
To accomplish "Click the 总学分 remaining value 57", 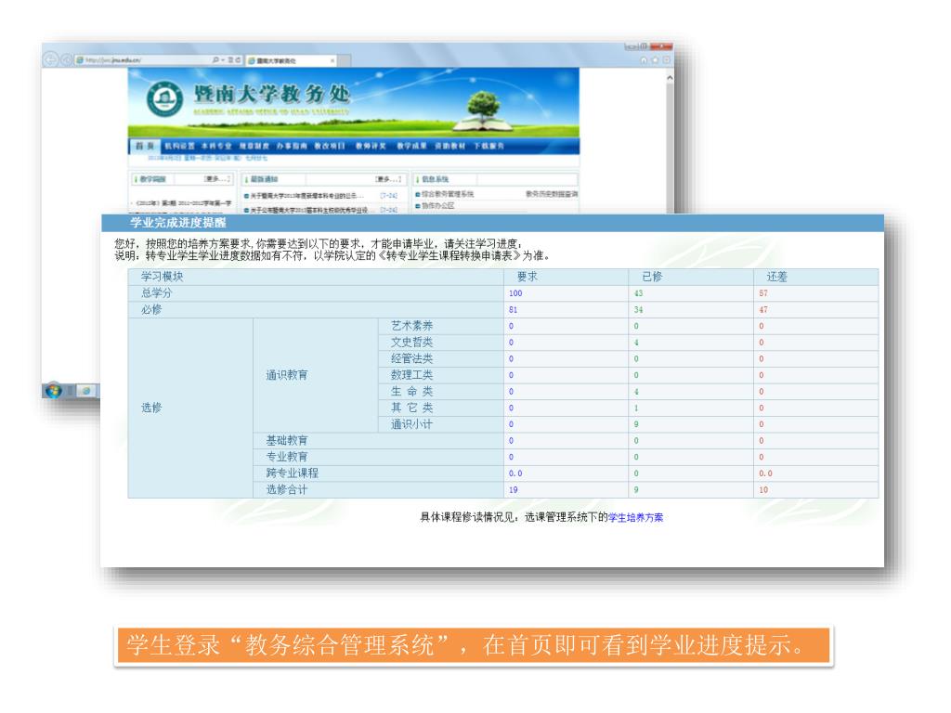I will (x=763, y=293).
